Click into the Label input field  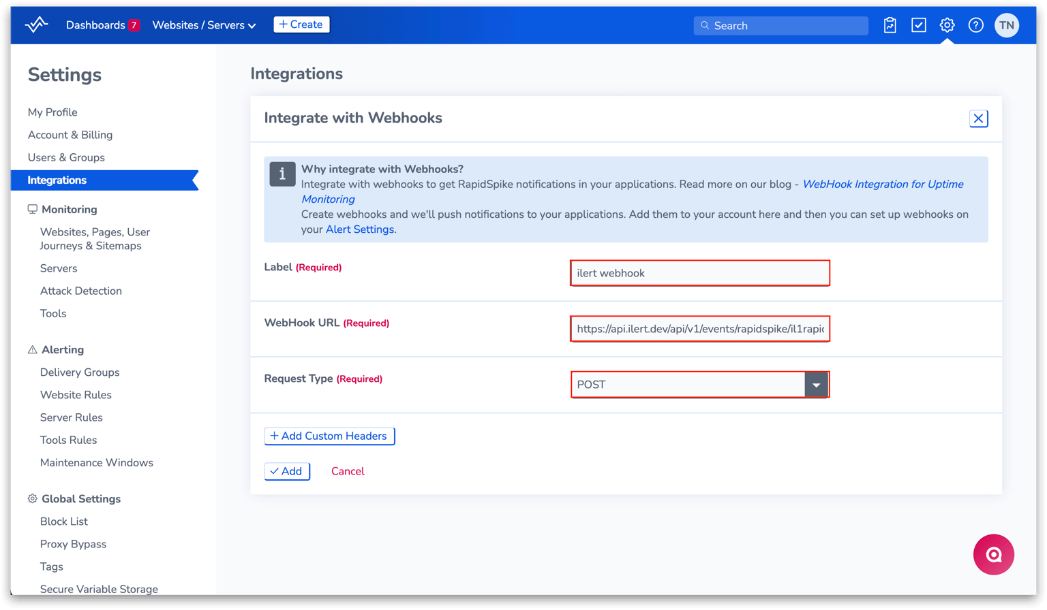coord(700,273)
